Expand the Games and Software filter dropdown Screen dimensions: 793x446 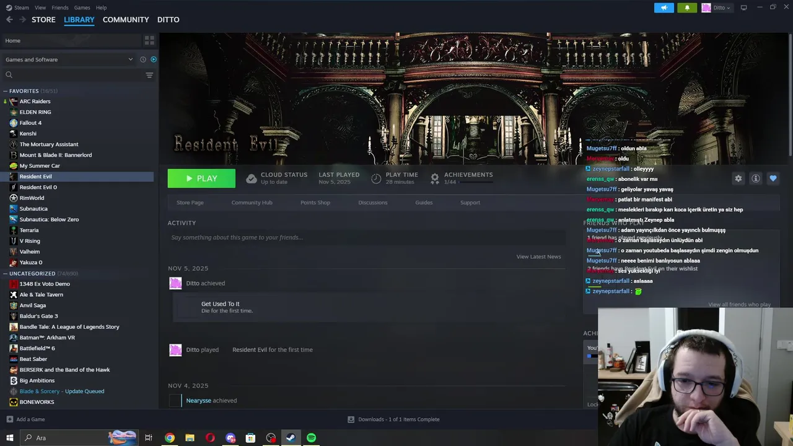tap(69, 59)
